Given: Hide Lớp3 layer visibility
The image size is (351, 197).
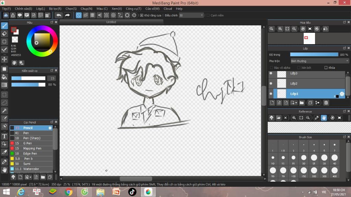Looking at the screenshot, I should 271,73.
